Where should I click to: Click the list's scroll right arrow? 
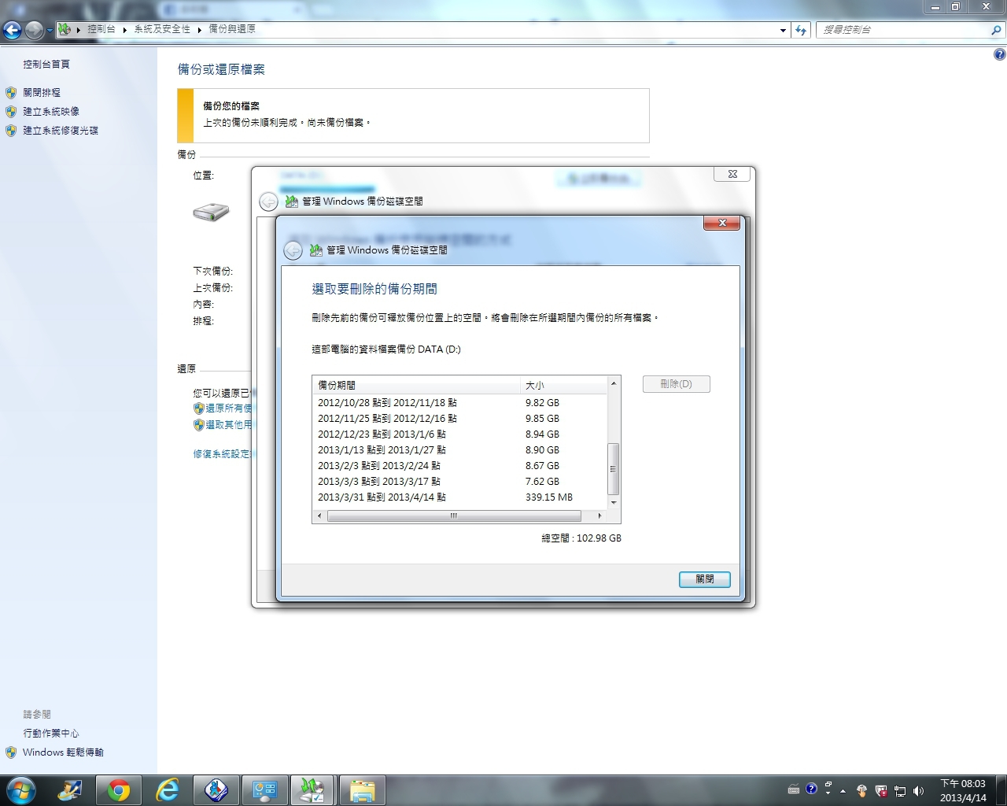tap(600, 516)
